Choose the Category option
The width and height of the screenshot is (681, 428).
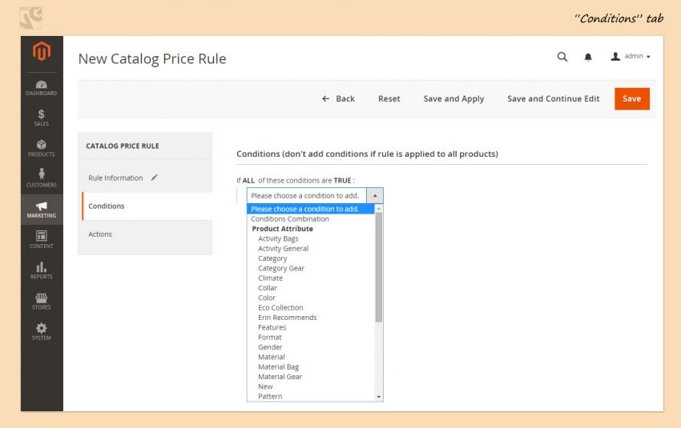[272, 258]
